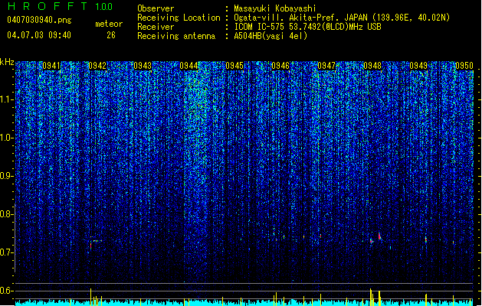This screenshot has width=482, height=306.
Task: Click the kHz axis unit label
Action: (7, 62)
